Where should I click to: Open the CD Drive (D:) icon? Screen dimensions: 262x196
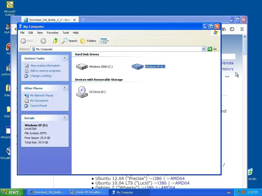[82, 92]
